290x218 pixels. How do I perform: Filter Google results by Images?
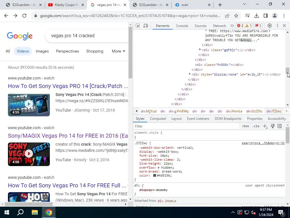[x=42, y=51]
